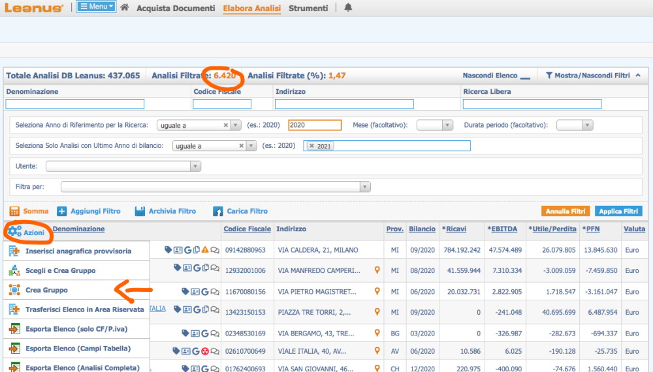653x372 pixels.
Task: Click Google G icon in row 11670080156
Action: (x=205, y=292)
